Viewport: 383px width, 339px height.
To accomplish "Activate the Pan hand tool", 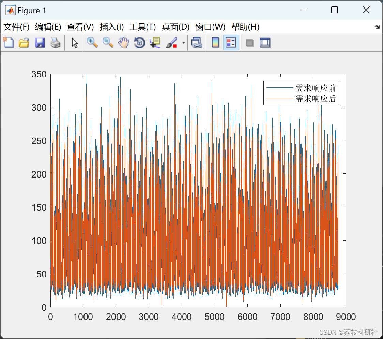I will coord(124,43).
